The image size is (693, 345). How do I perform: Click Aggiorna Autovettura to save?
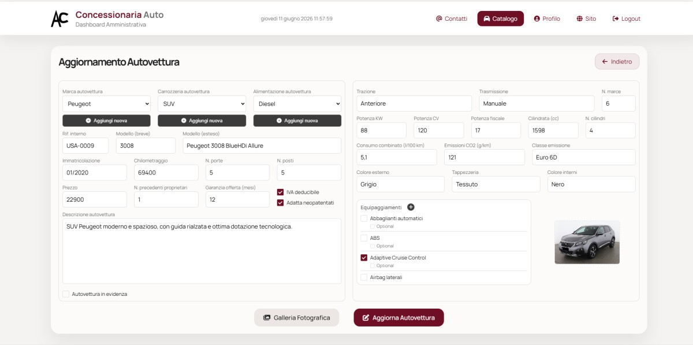398,317
